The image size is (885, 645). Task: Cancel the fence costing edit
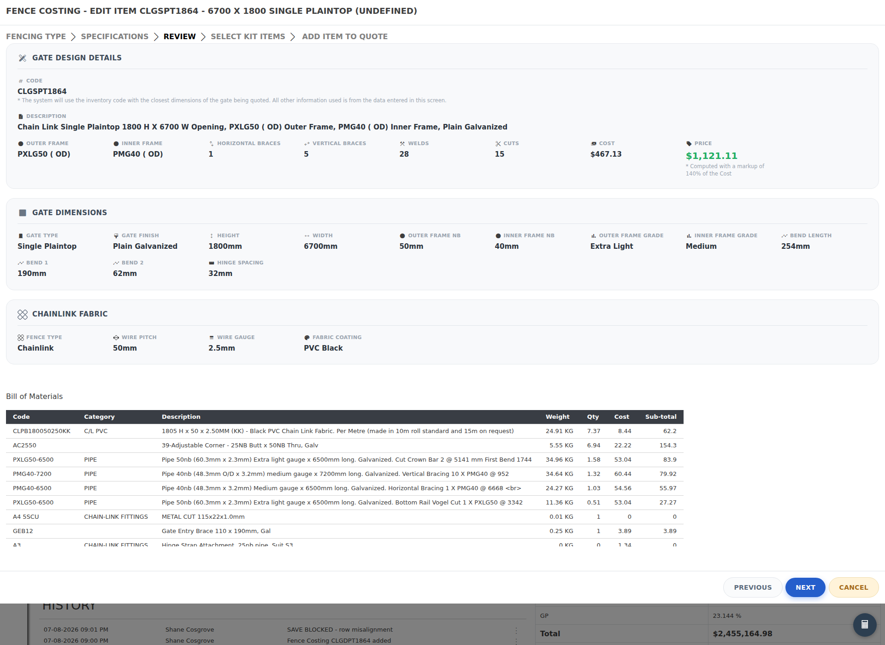853,587
